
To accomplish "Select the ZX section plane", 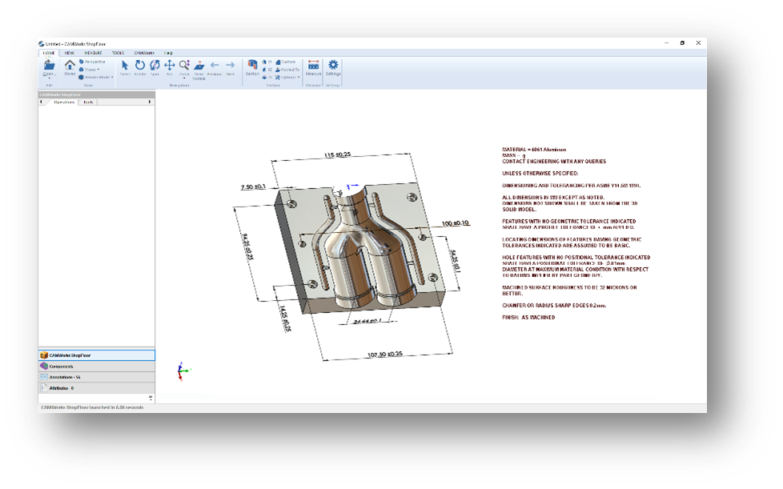I will click(267, 78).
